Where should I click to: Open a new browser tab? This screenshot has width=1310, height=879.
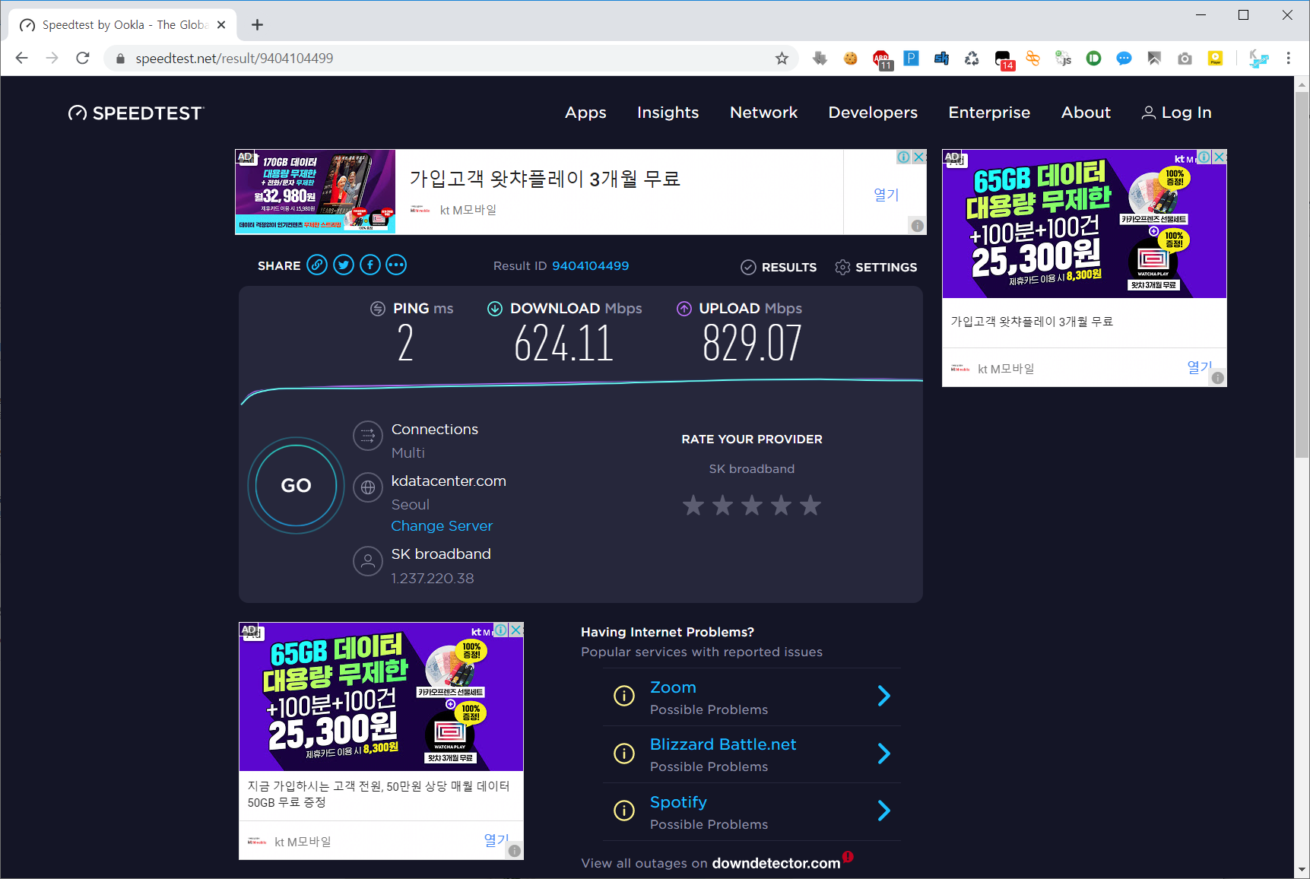(x=257, y=25)
